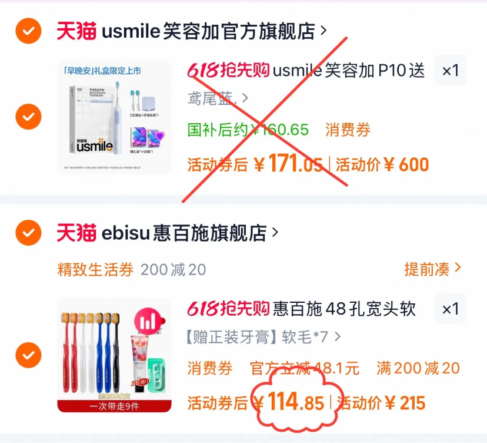Open the 惠百施 toothbrush set thumbnail
This screenshot has height=443, width=487.
coord(114,355)
